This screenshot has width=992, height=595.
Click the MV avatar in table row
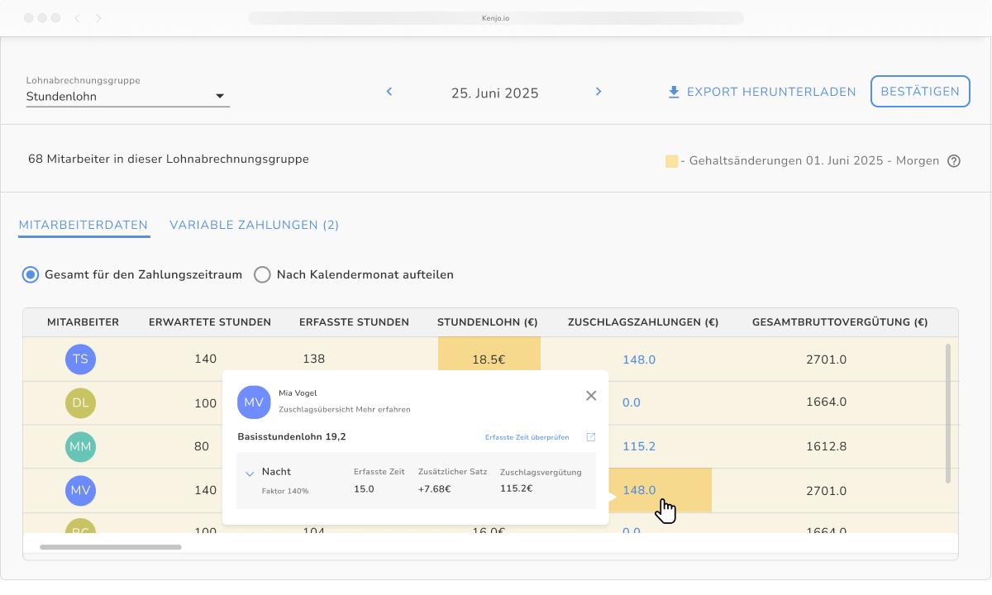coord(81,490)
